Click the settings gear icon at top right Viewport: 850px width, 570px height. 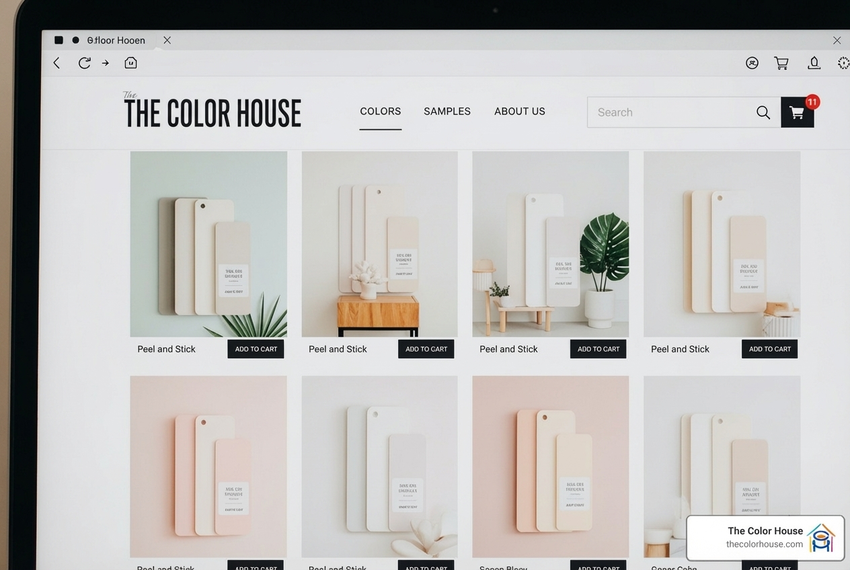(x=843, y=63)
